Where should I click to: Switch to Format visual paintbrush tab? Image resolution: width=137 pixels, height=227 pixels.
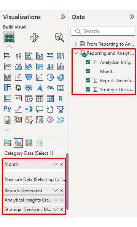coord(34,37)
